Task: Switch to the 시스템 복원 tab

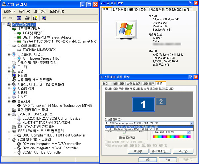Action: click(157, 10)
